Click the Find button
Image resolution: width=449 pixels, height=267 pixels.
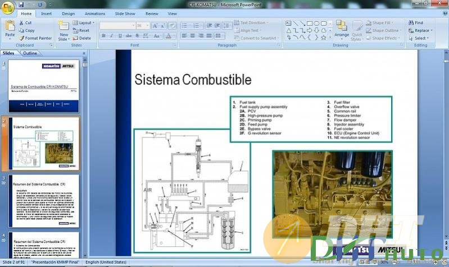(416, 22)
